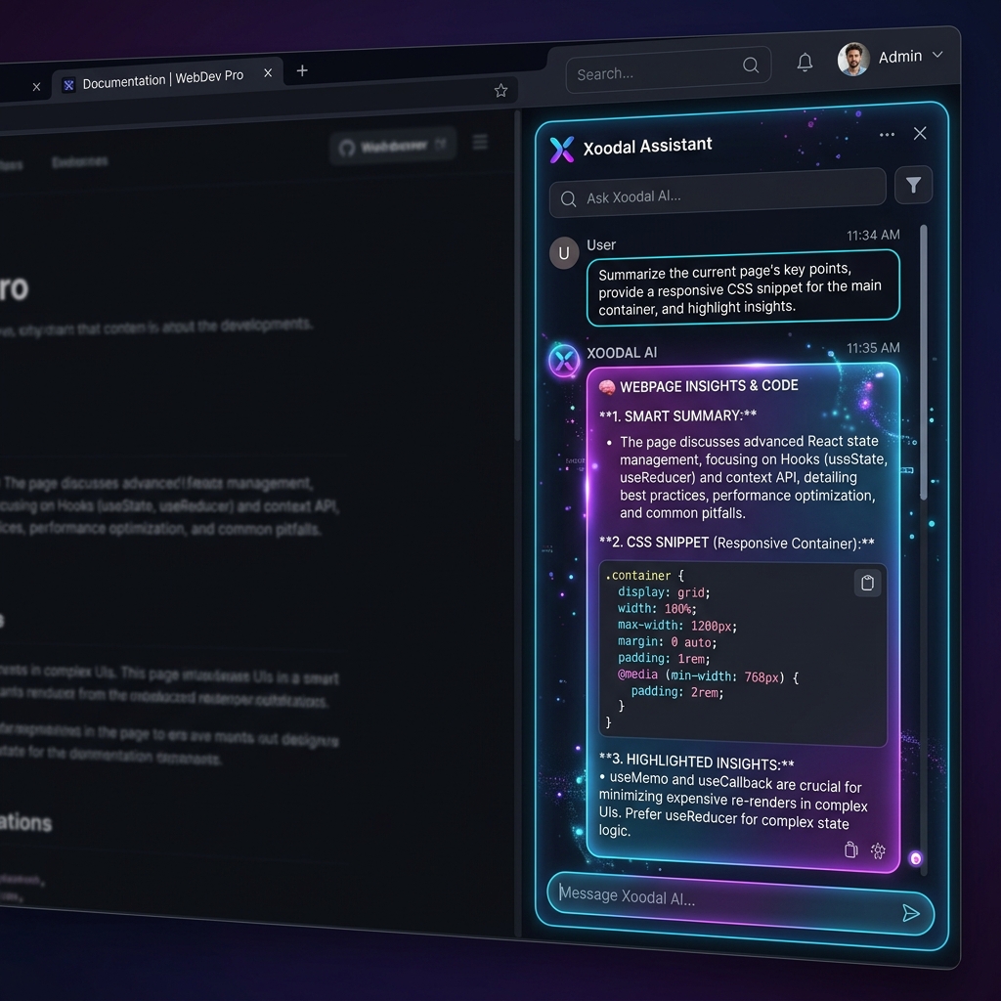
Task: Click the User avatar with letter U
Action: tap(564, 253)
